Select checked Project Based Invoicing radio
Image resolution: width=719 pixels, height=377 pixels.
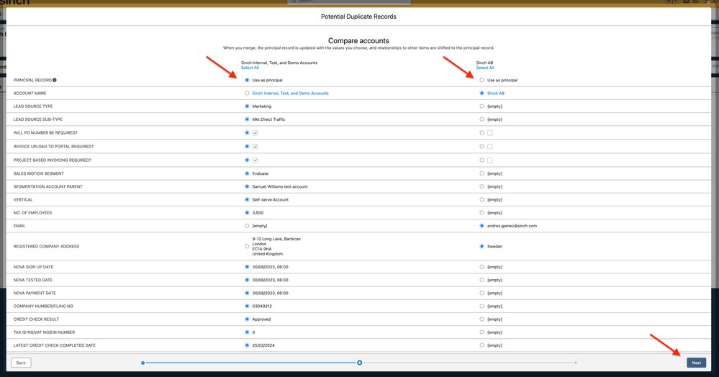click(247, 160)
